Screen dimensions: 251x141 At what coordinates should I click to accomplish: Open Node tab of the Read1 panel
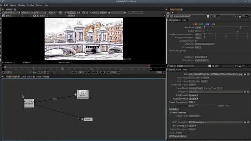(179, 70)
